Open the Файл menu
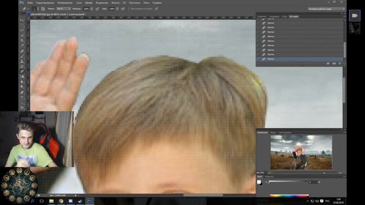 30,3
